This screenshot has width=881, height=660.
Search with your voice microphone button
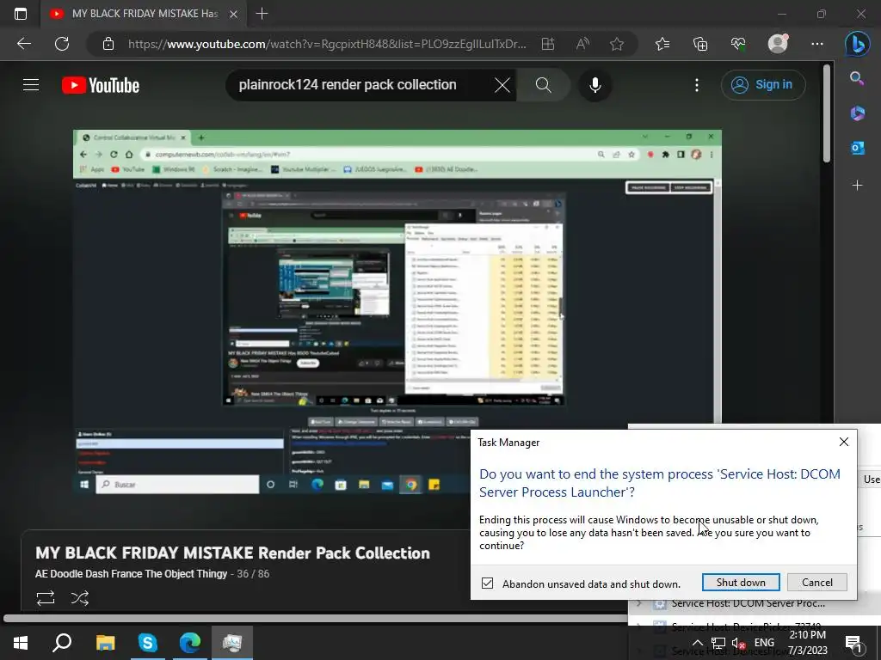click(x=595, y=85)
